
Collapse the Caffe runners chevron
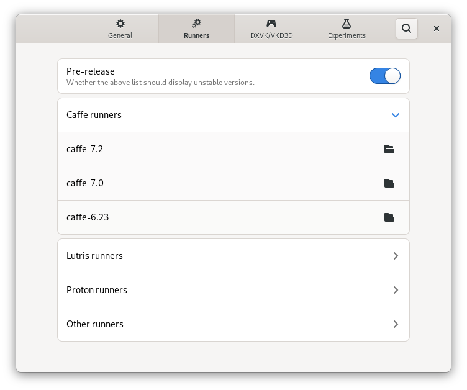coord(396,115)
